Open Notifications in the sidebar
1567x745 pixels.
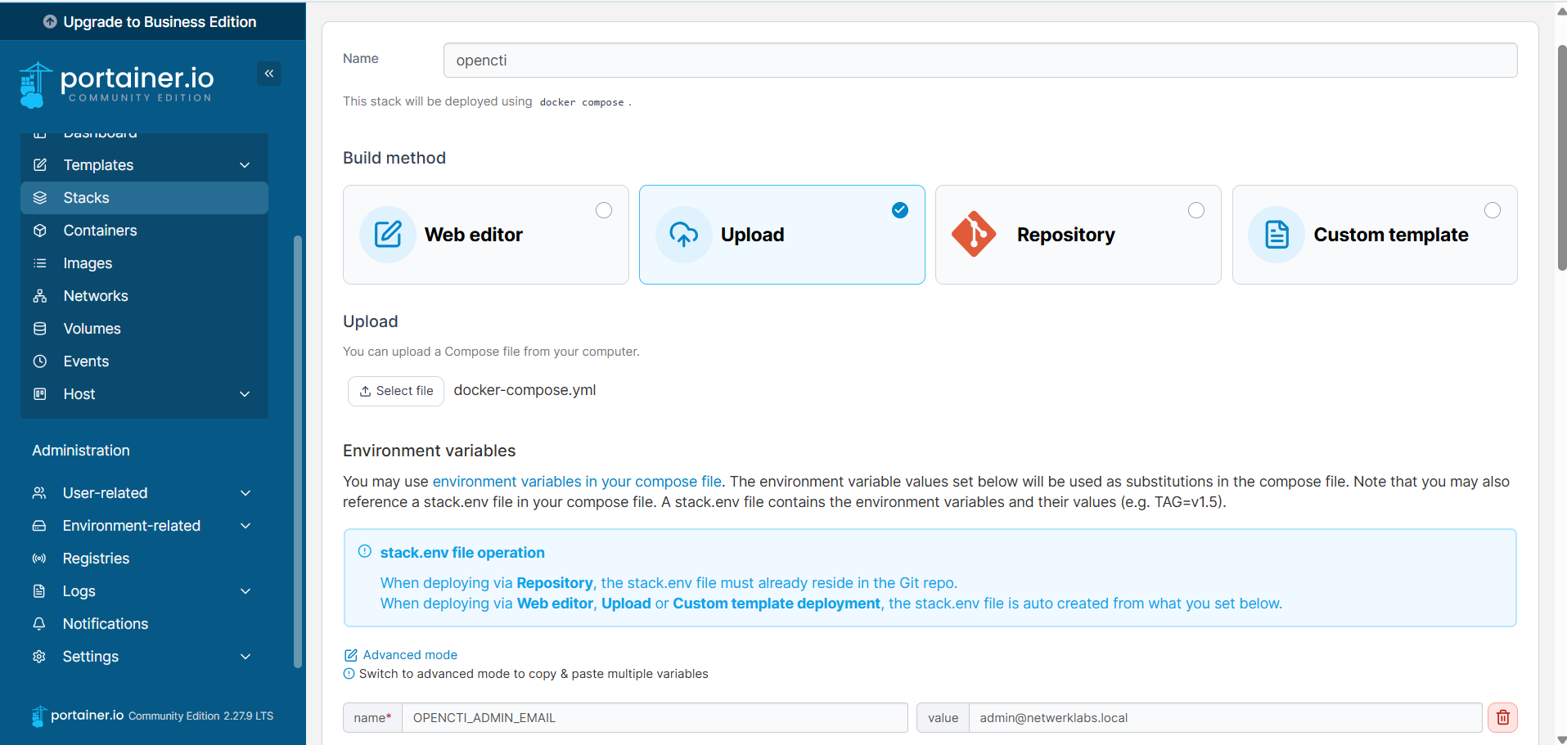point(144,624)
